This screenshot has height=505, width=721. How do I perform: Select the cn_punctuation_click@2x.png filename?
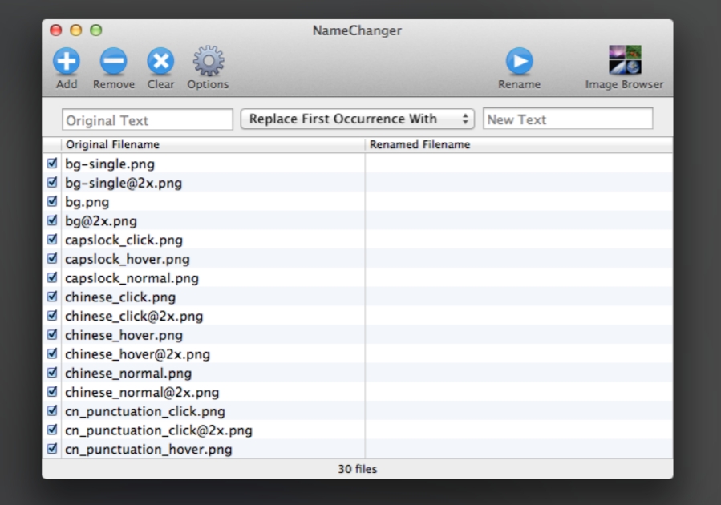click(159, 430)
